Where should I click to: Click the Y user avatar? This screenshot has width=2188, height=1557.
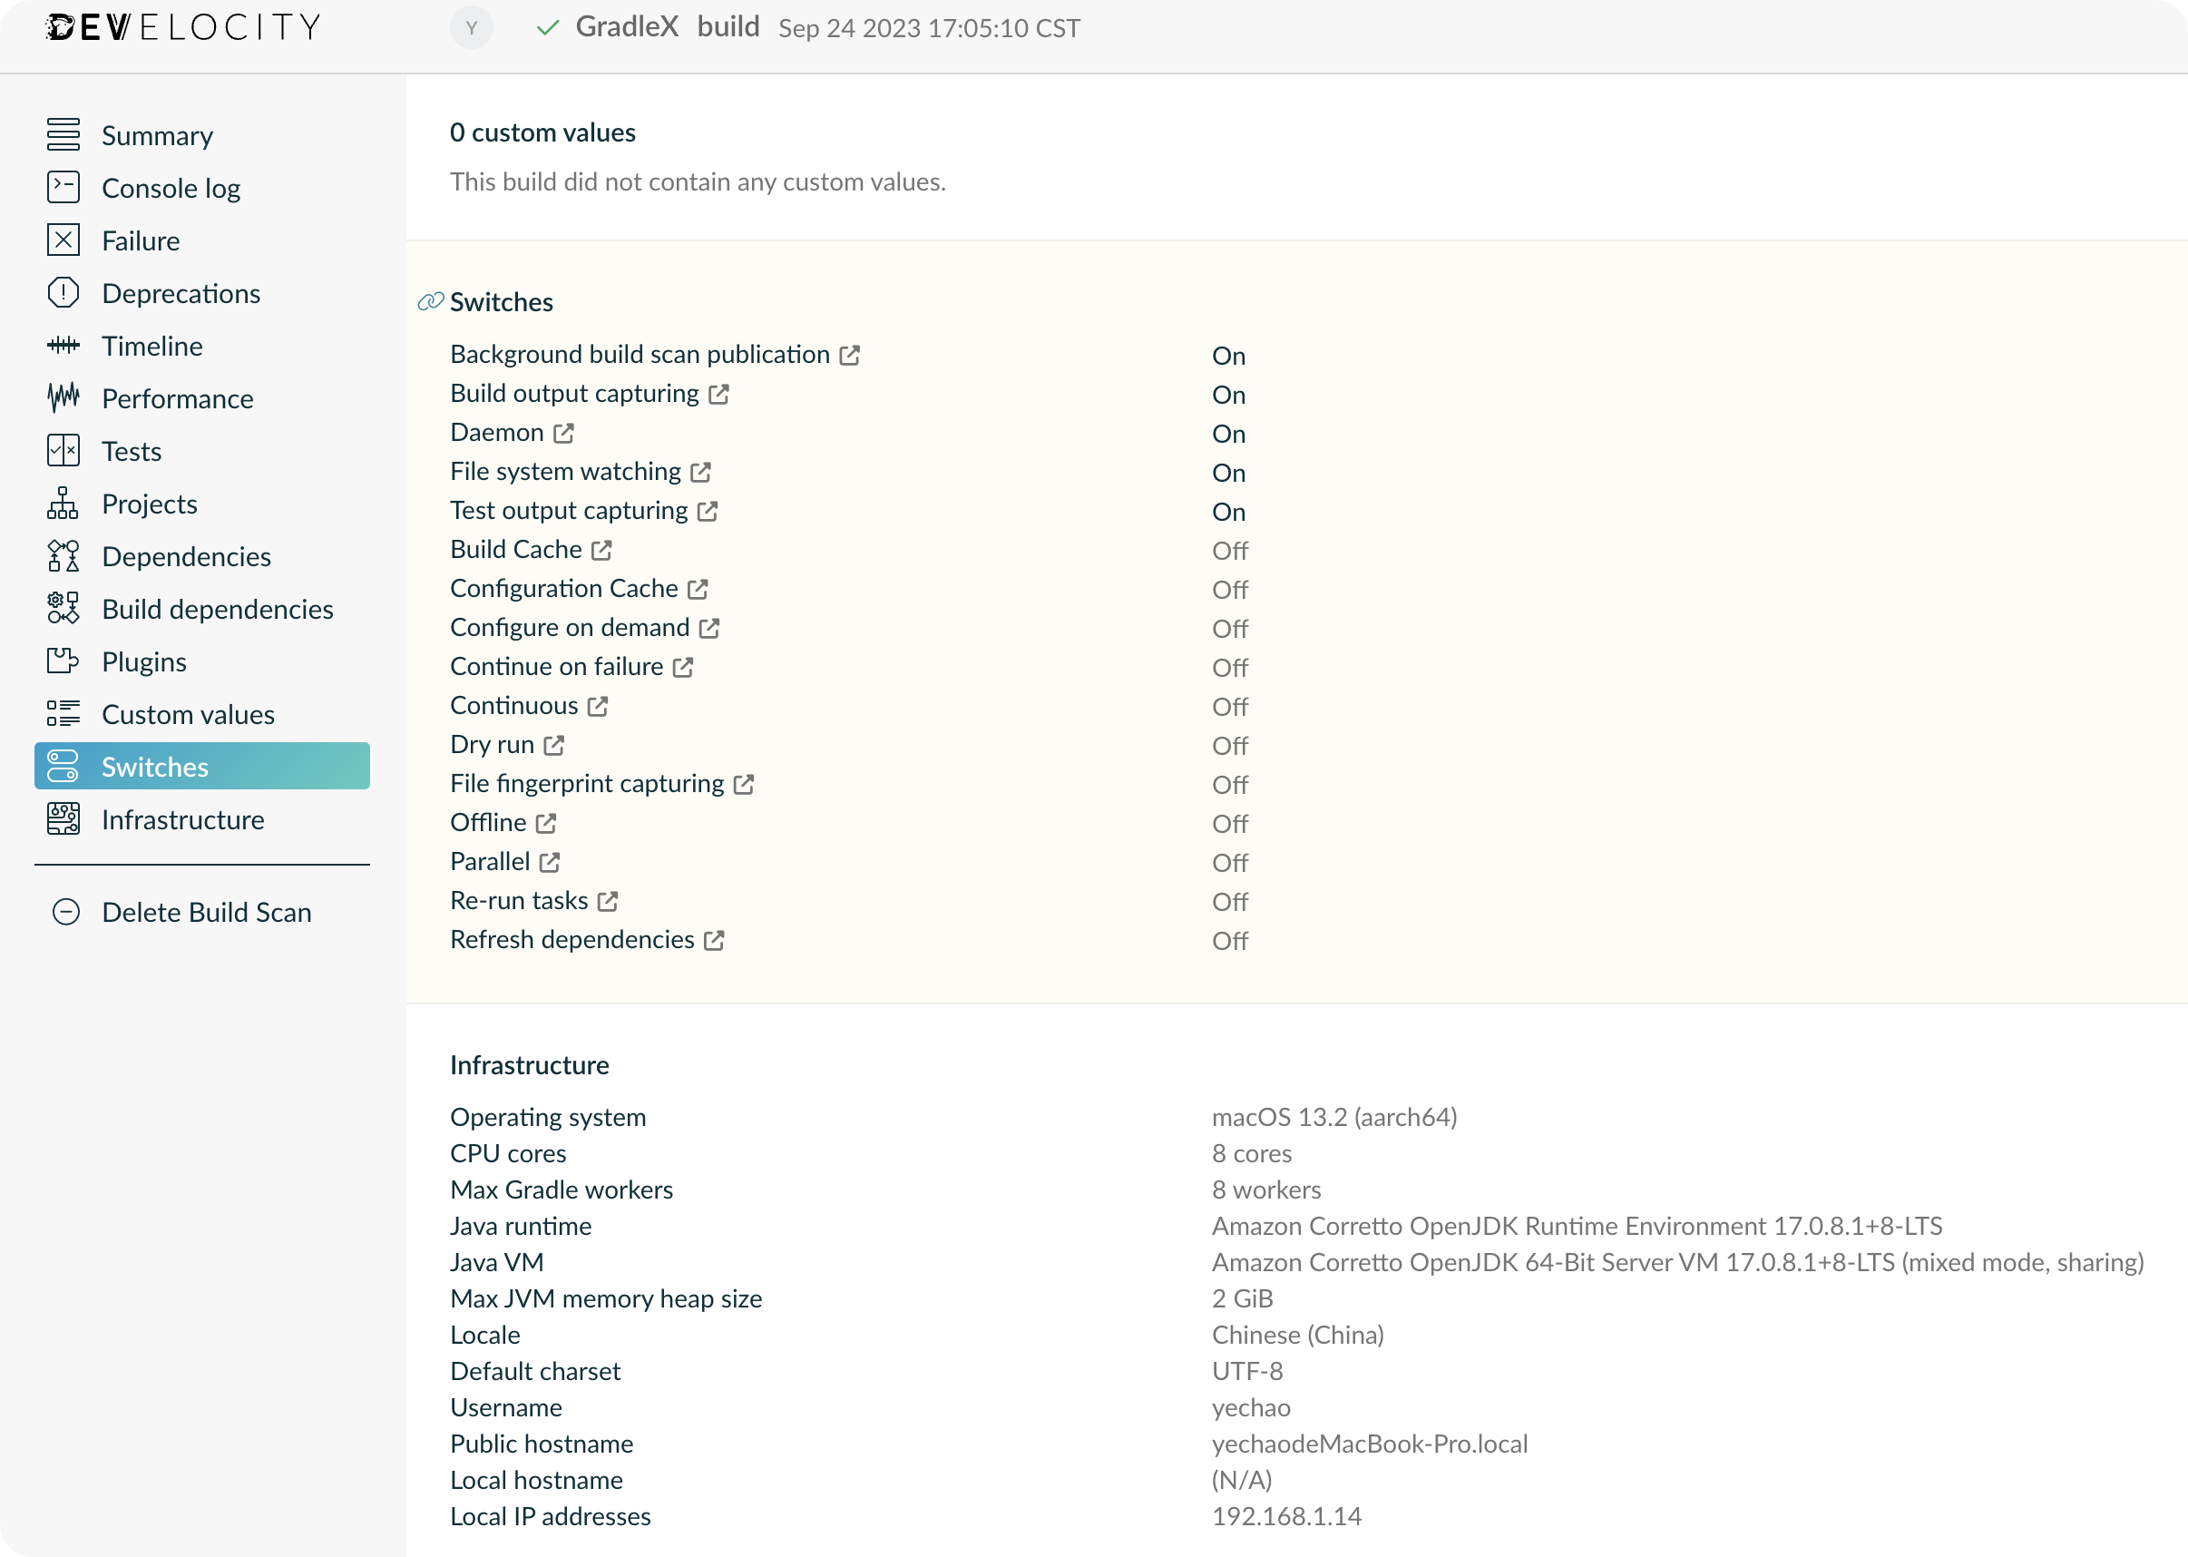tap(472, 28)
